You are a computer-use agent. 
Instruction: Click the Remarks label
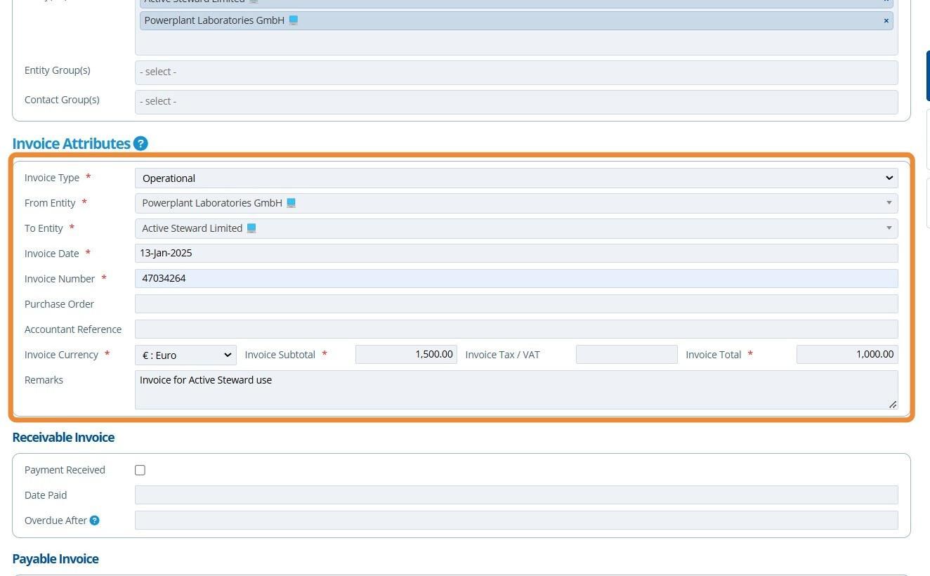44,380
